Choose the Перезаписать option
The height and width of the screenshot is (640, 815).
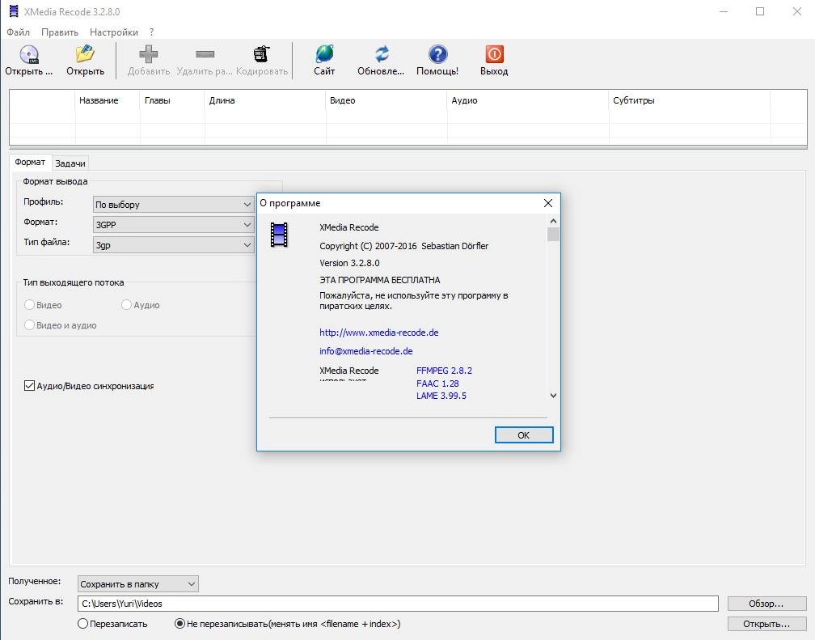point(82,623)
